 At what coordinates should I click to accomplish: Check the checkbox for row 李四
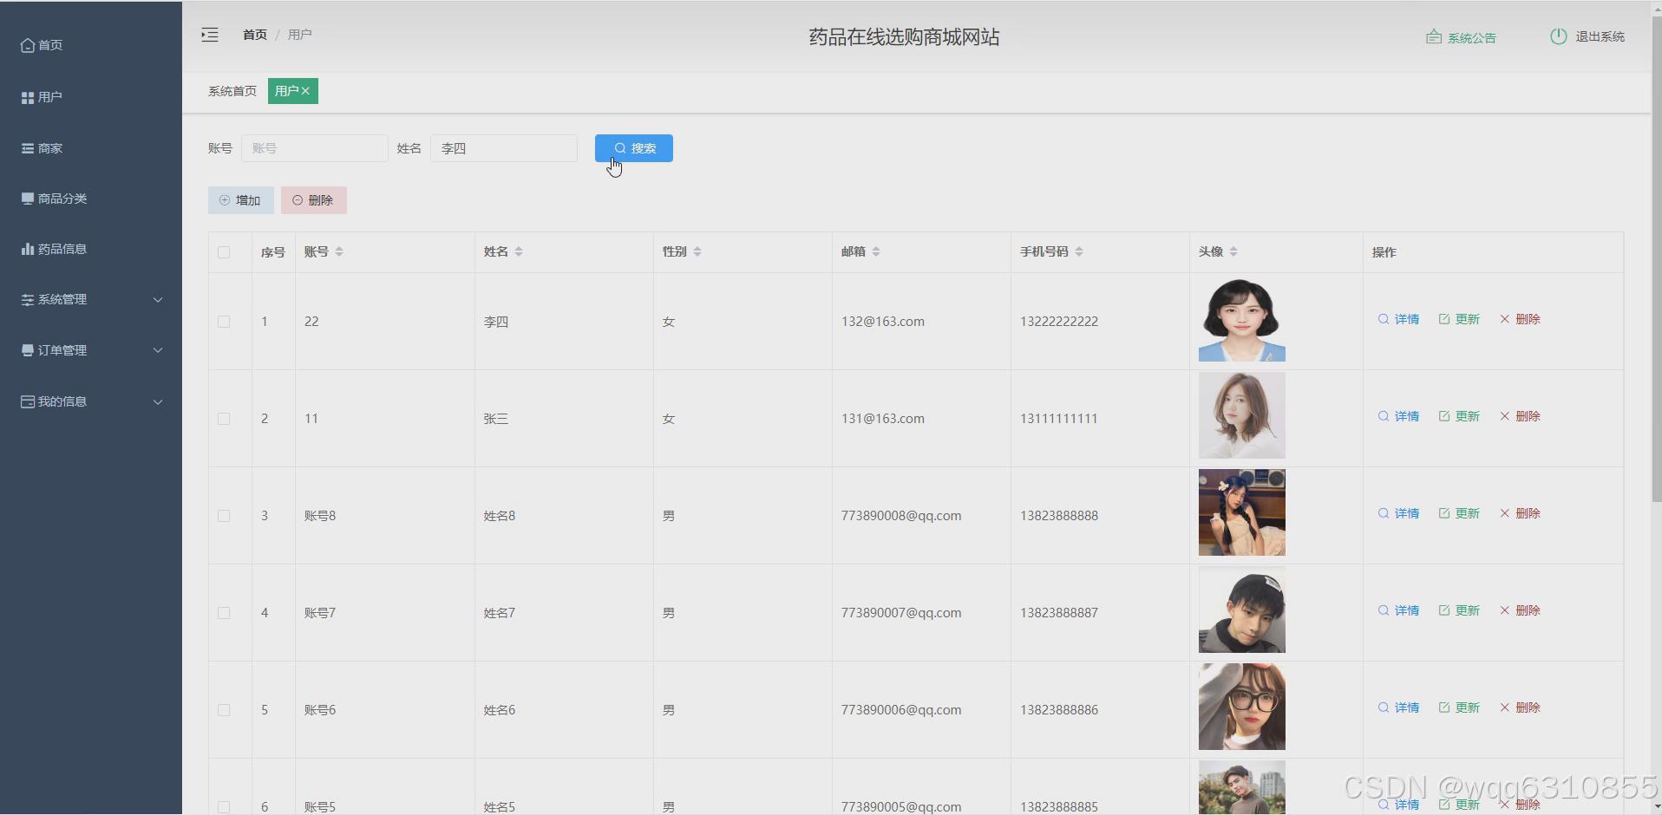click(224, 322)
